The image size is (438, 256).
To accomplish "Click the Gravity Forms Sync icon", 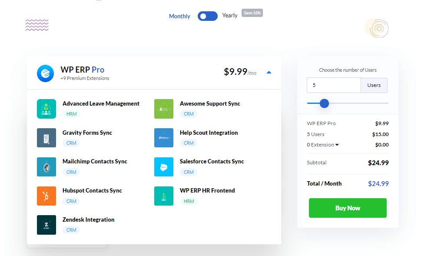I will pos(46,138).
